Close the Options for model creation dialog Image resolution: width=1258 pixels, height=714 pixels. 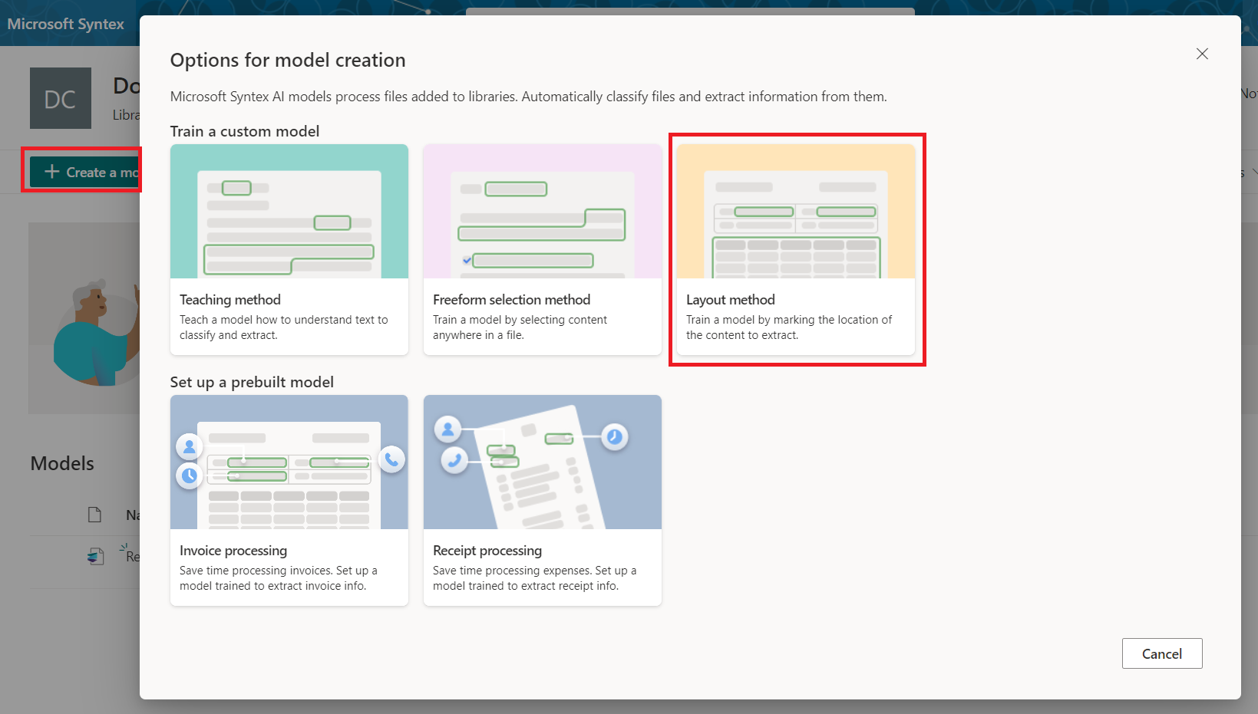pos(1202,54)
